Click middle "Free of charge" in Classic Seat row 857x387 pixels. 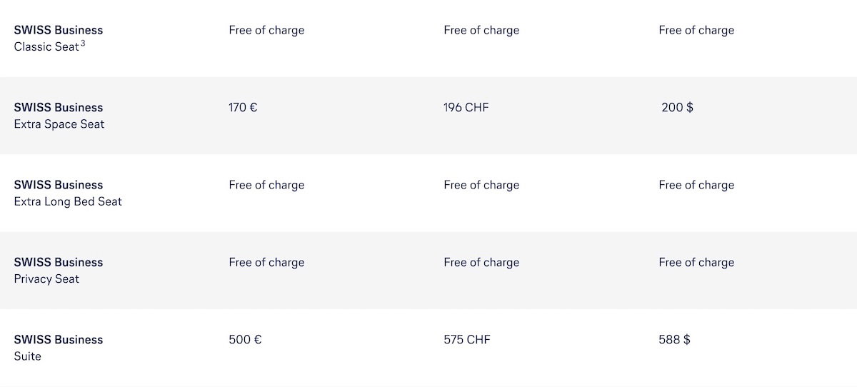point(481,31)
